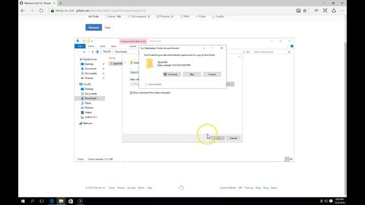Click the Search Downloads field

[x=271, y=52]
